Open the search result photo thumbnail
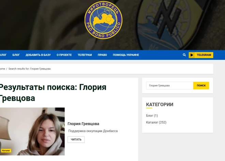This screenshot has width=225, height=161. click(32, 131)
